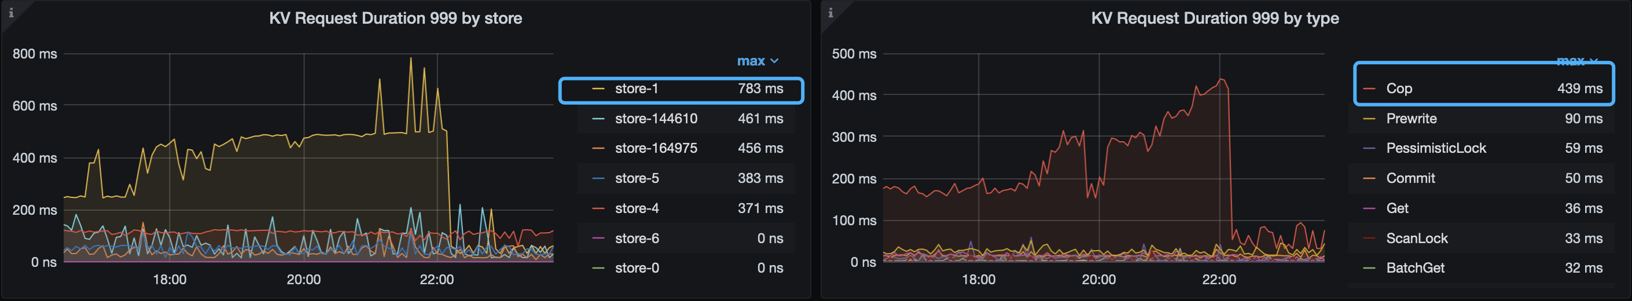Click the store-144610 legend color line
Image resolution: width=1632 pixels, height=301 pixels.
point(597,119)
